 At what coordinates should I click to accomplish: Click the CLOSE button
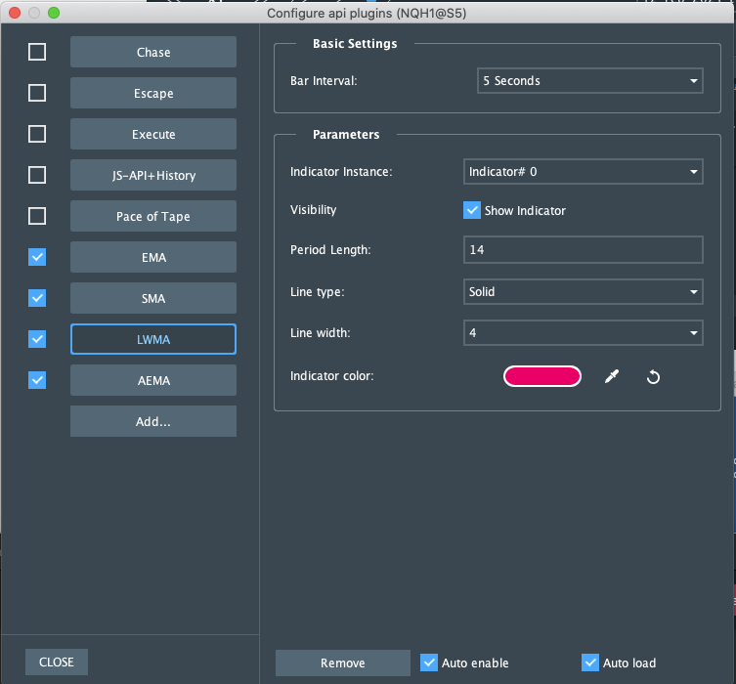(x=57, y=662)
